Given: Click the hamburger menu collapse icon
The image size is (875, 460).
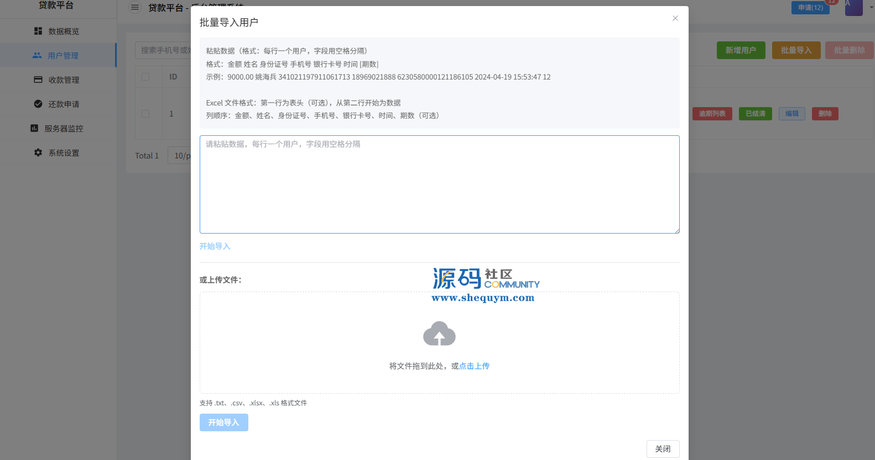Looking at the screenshot, I should click(135, 8).
